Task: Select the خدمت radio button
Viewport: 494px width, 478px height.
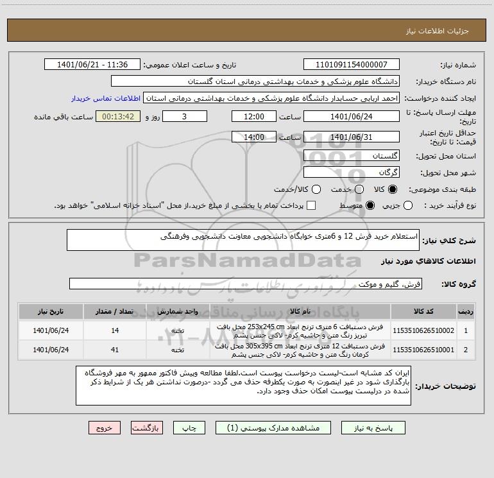Action: [x=359, y=189]
